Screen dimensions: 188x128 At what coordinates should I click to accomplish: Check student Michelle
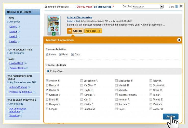pyautogui.click(x=116, y=90)
